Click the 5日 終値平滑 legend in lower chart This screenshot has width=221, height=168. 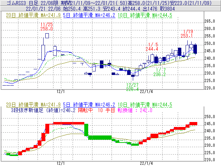tap(89, 105)
